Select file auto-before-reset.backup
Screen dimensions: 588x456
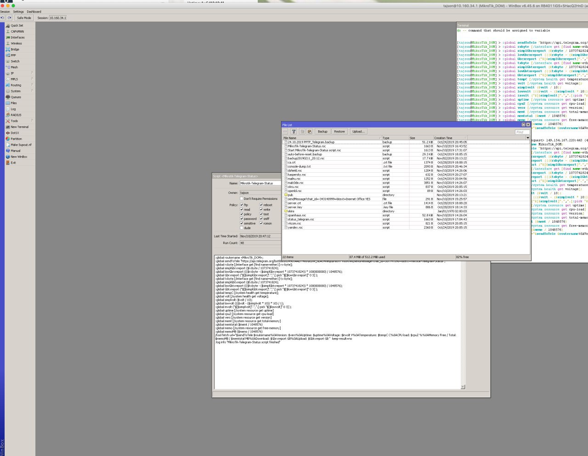[406, 154]
